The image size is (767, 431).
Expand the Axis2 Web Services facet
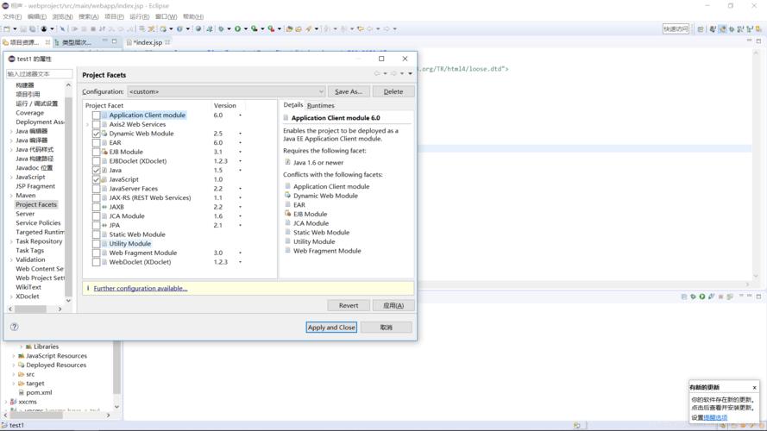88,124
